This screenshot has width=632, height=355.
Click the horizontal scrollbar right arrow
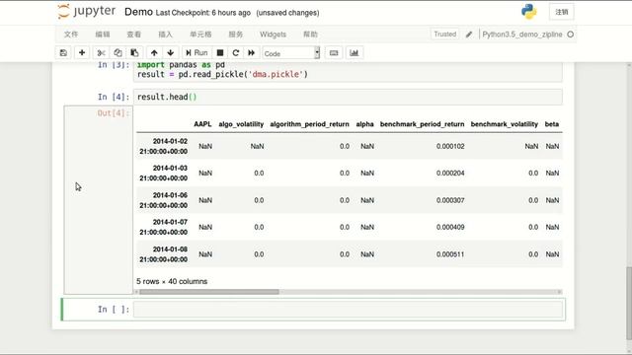(560, 292)
